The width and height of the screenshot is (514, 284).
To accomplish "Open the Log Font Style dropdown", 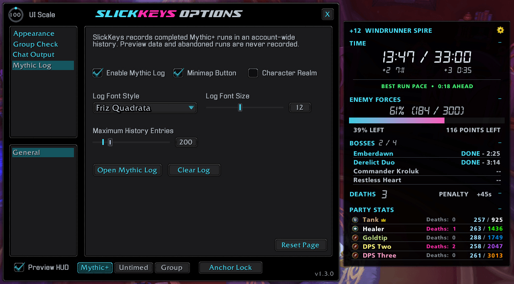I will coord(145,108).
